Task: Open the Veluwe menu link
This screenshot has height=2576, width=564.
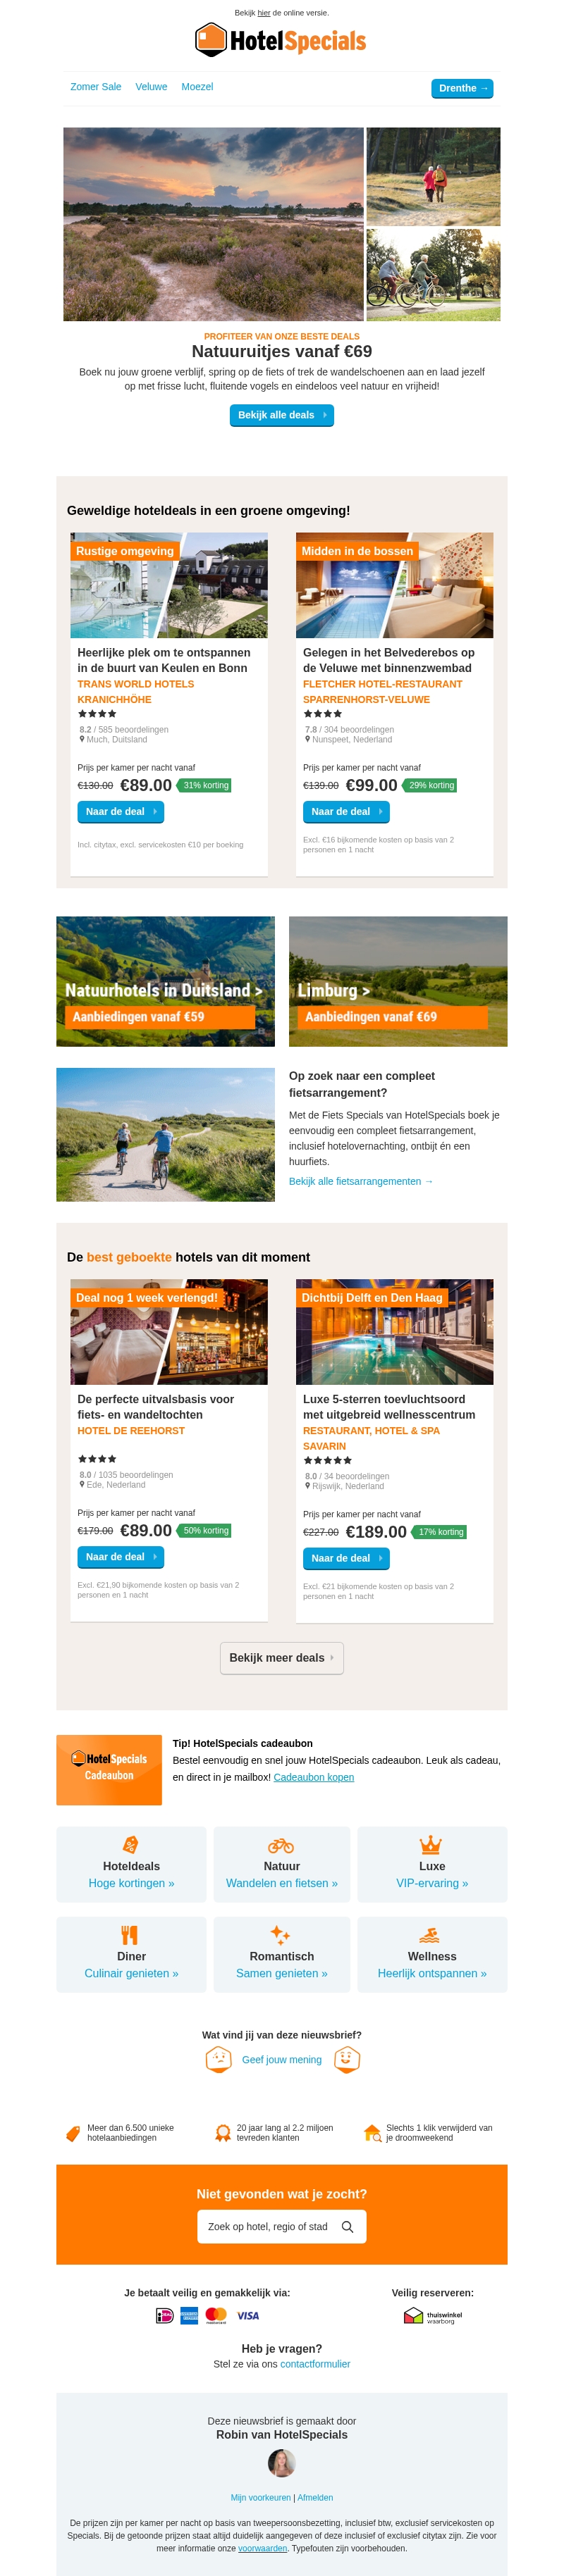Action: pyautogui.click(x=151, y=87)
